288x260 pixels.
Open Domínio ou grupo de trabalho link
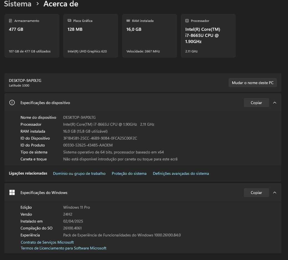click(x=79, y=173)
